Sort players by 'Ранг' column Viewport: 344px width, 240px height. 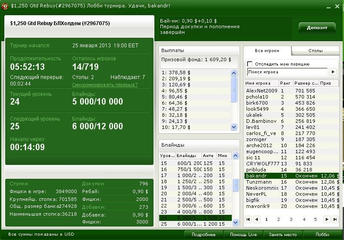point(285,83)
